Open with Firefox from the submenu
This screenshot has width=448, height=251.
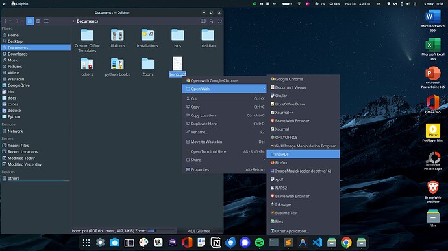[303, 163]
